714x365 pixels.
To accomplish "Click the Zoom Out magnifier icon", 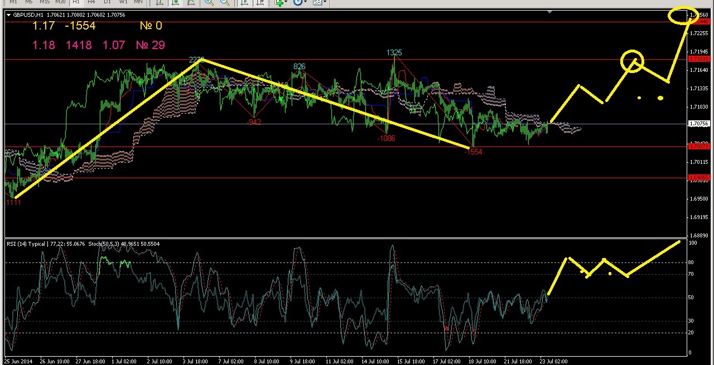I will click(225, 2).
